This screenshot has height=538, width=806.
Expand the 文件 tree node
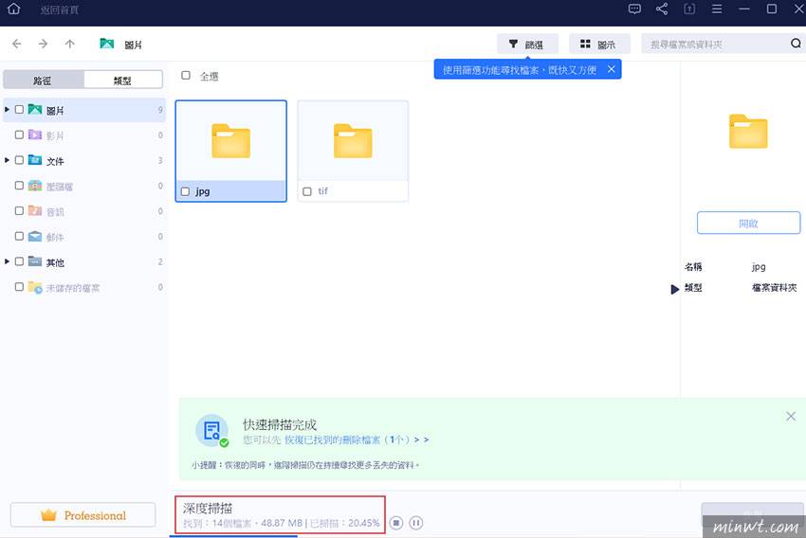click(7, 160)
